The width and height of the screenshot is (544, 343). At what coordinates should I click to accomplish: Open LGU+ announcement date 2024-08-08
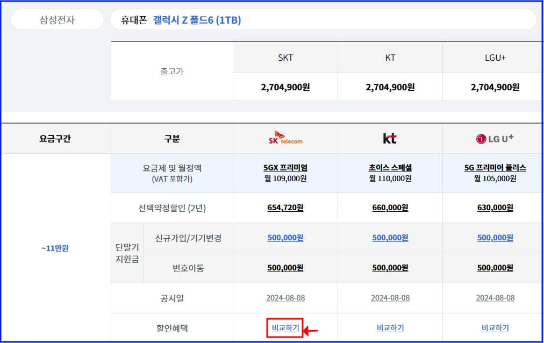point(495,297)
